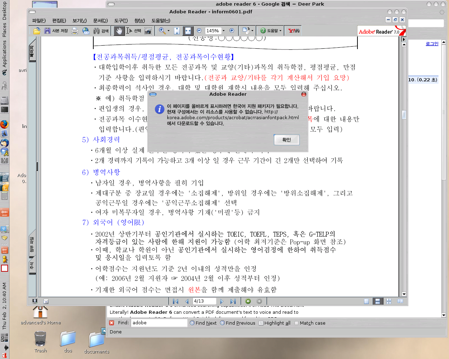Screen dimensions: 449x359
Task: Open the zoom percentage dropdown arrow
Action: coord(224,31)
